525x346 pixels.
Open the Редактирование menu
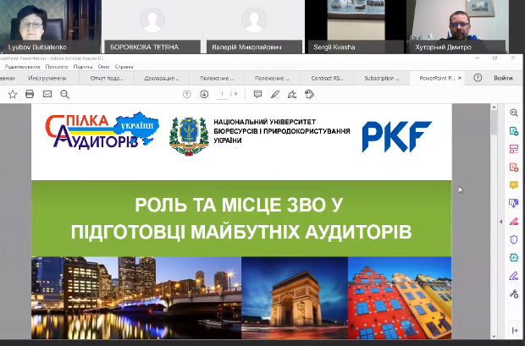(x=22, y=67)
